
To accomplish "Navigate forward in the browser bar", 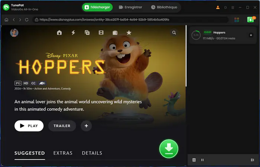I will pos(20,20).
